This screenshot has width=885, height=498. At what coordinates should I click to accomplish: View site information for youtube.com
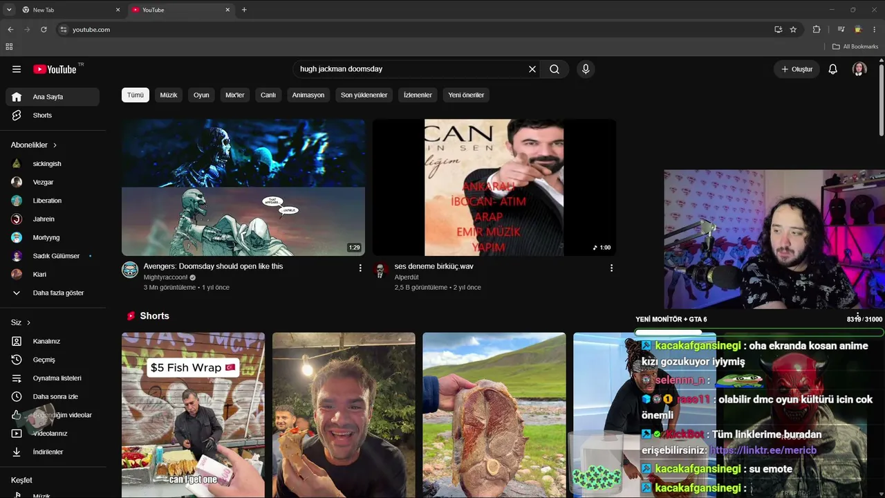(x=64, y=30)
